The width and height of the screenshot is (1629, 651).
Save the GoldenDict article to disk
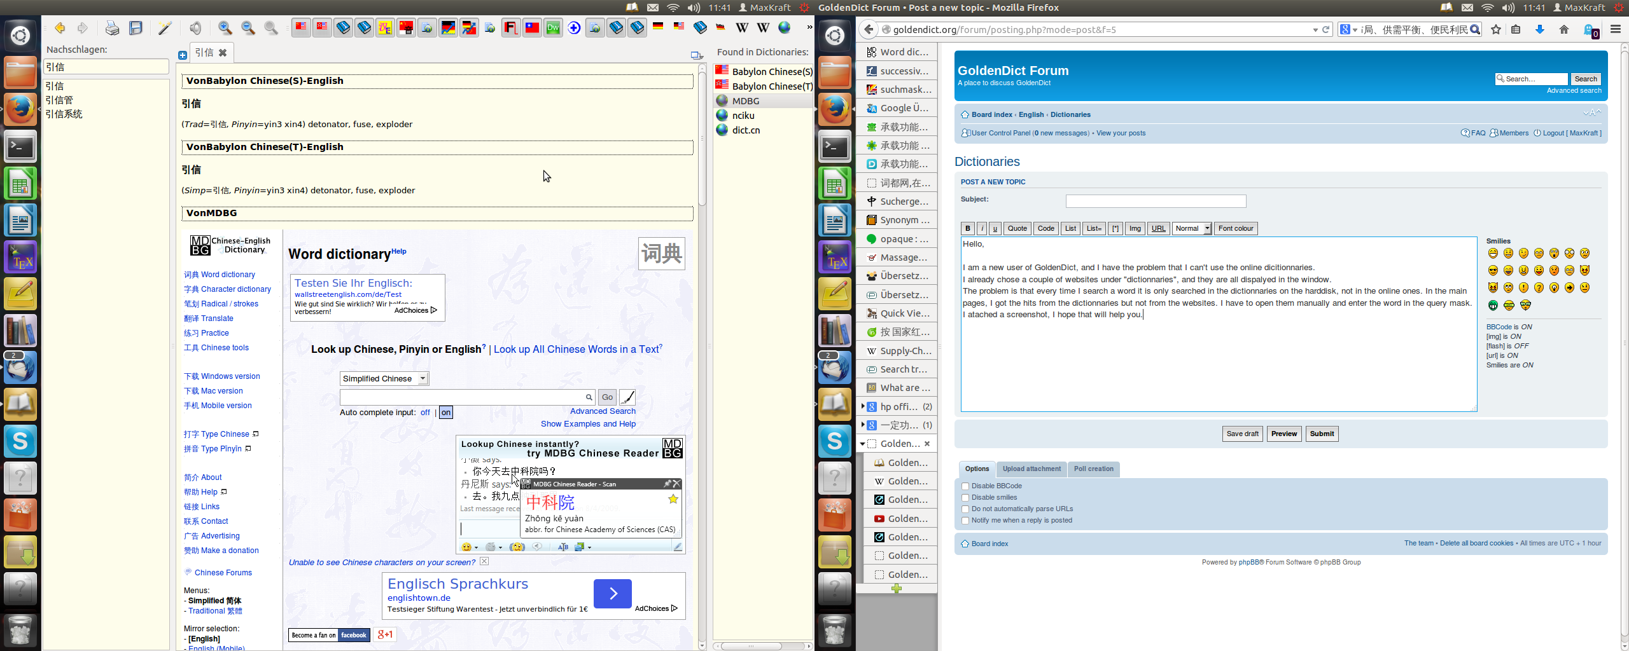point(136,28)
